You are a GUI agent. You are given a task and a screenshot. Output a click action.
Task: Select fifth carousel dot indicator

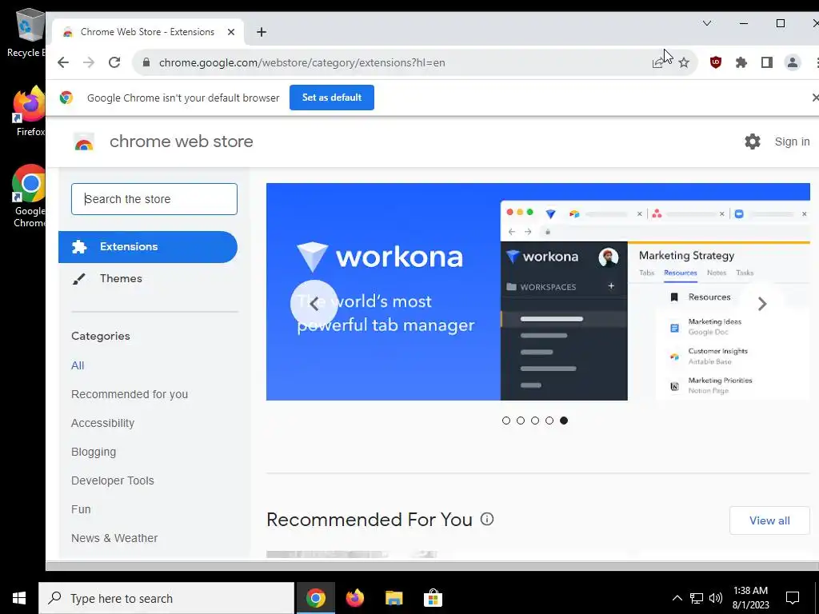(x=564, y=421)
